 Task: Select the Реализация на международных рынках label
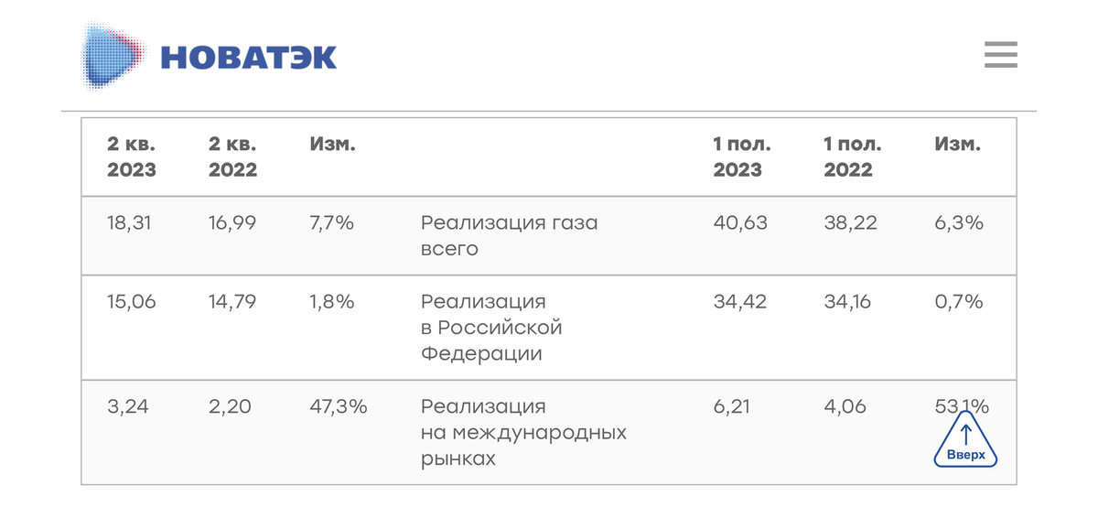(523, 432)
